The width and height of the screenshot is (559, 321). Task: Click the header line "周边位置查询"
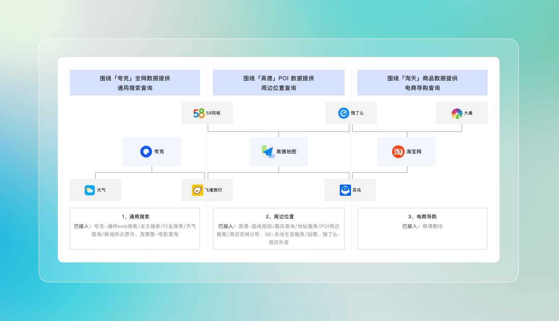click(279, 88)
